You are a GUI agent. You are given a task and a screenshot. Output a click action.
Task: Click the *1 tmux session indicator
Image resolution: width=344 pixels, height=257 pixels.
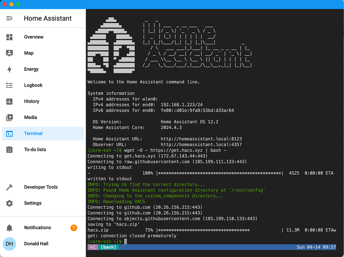click(x=93, y=247)
